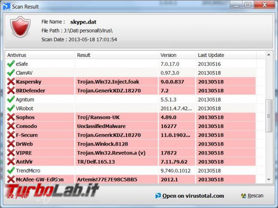This screenshot has width=278, height=208.
Task: Select version 9.0.0.837 cell
Action: click(172, 82)
